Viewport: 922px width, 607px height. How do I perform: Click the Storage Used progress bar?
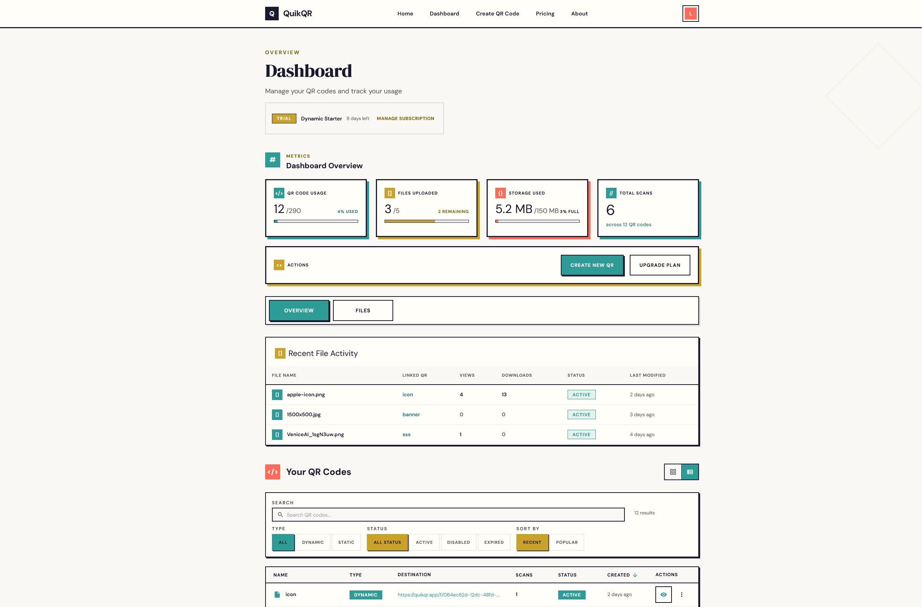[x=537, y=221]
